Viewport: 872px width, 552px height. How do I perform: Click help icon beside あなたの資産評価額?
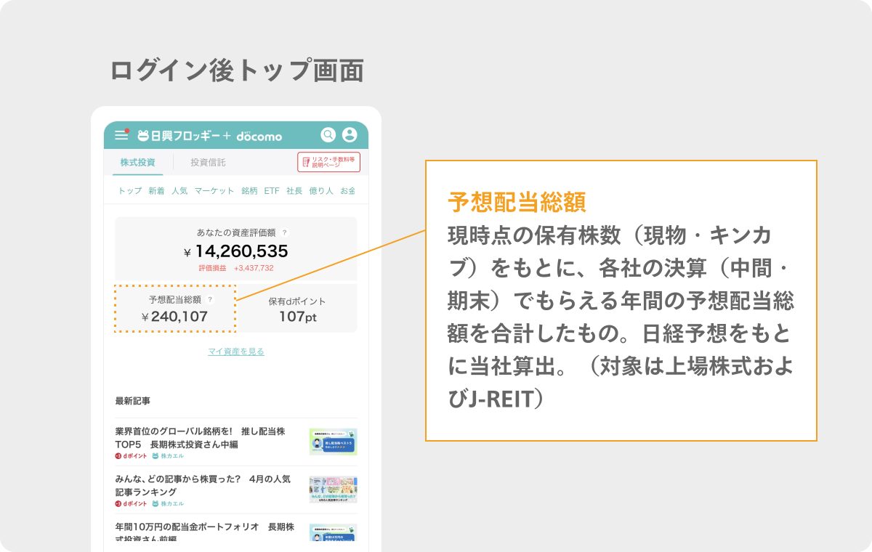coord(285,233)
